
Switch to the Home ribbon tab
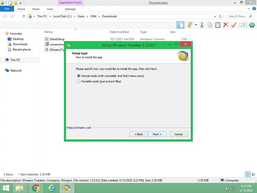(x=21, y=9)
